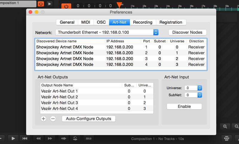239x144 pixels.
Task: Click the skip to start button
Action: point(25,138)
